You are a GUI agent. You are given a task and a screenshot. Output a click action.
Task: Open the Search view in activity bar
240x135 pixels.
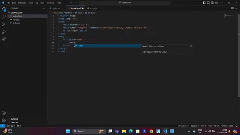pyautogui.click(x=4, y=16)
